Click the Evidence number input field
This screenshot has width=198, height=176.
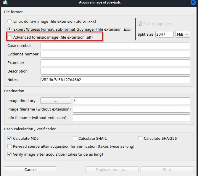pos(115,54)
